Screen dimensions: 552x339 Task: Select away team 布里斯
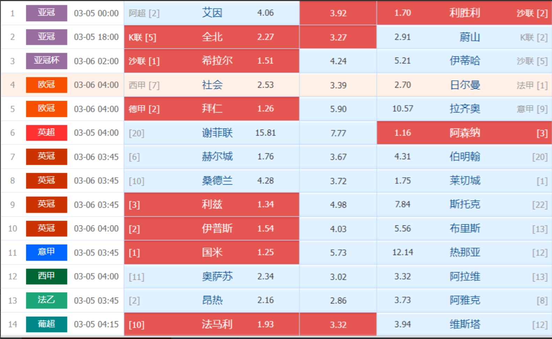tap(464, 228)
